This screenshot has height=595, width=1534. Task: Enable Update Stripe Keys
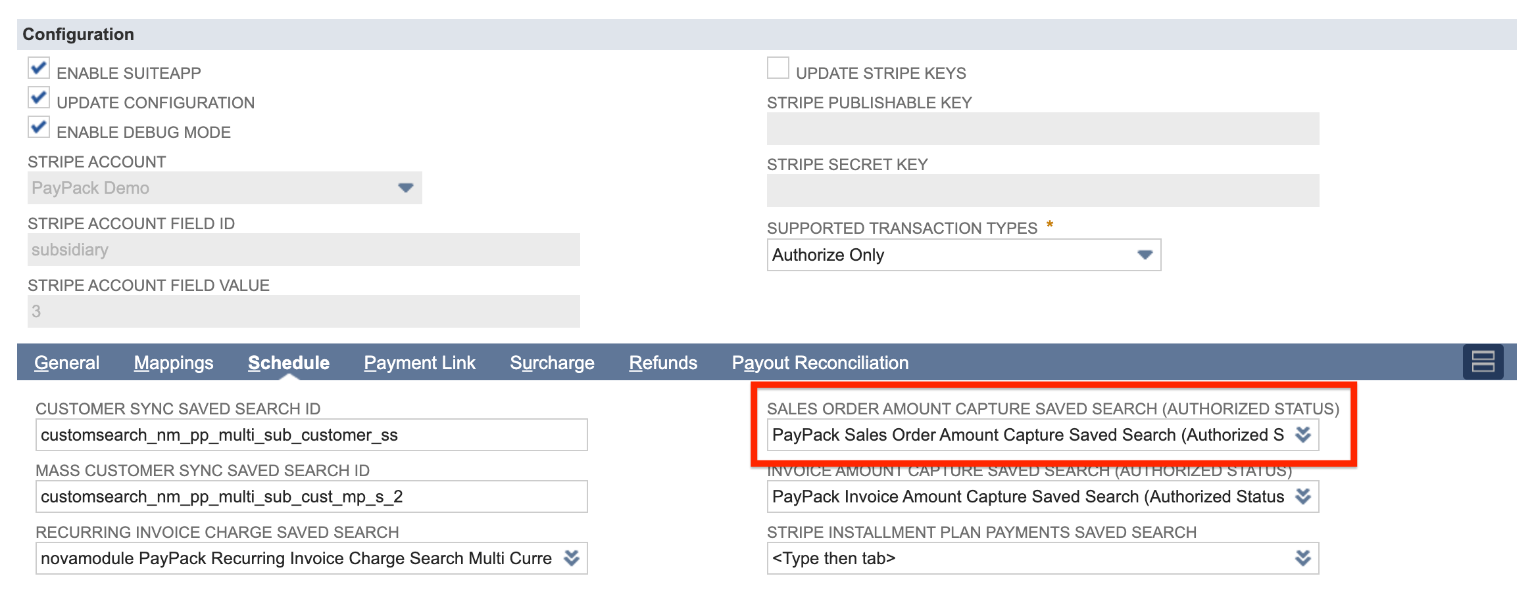pos(778,68)
